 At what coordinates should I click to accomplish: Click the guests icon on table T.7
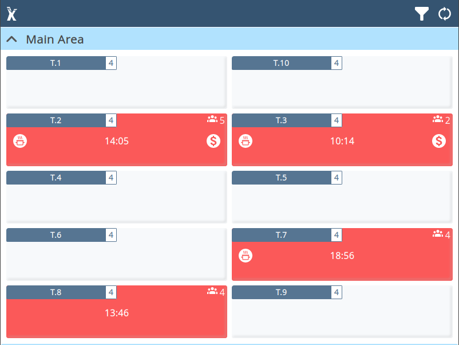438,234
